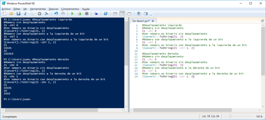Close the Sin título1.ps1 tab

[x=153, y=21]
